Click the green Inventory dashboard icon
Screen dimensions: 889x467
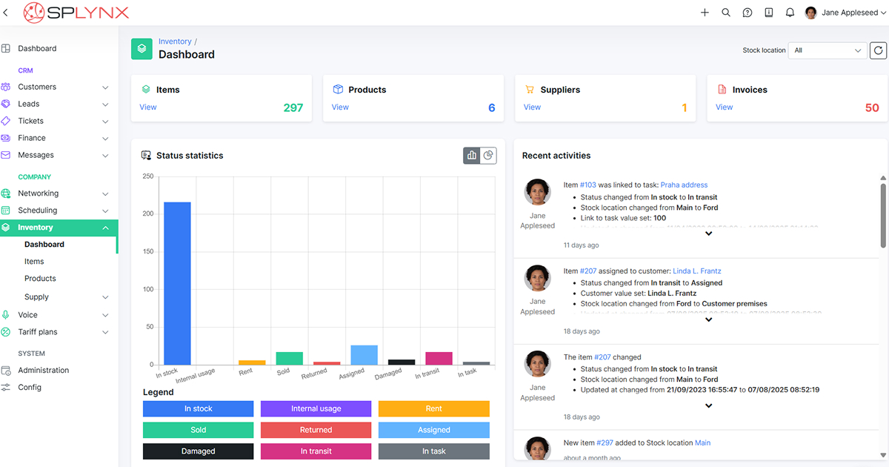141,49
